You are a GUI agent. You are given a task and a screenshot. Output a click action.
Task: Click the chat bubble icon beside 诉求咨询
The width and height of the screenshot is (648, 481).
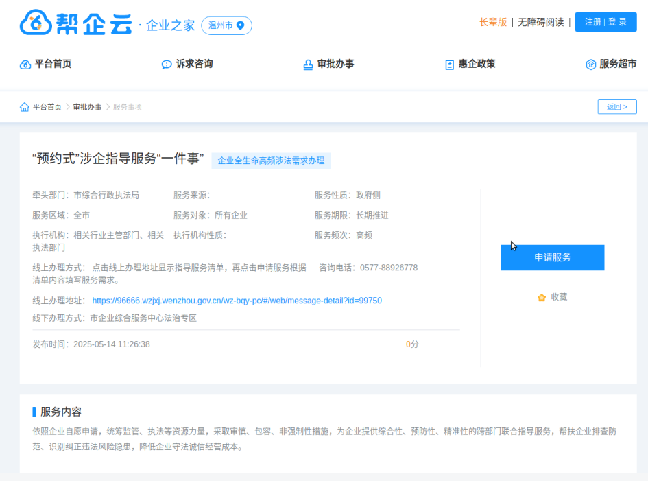(166, 64)
